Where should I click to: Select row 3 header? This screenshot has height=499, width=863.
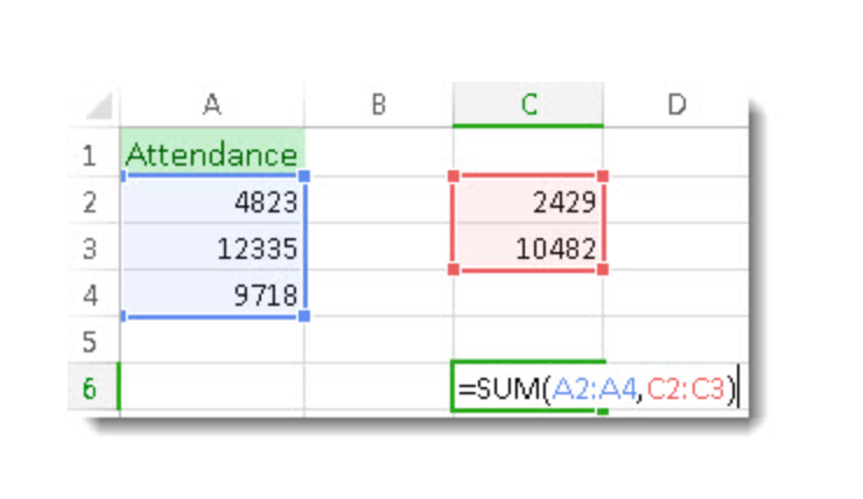click(x=90, y=249)
